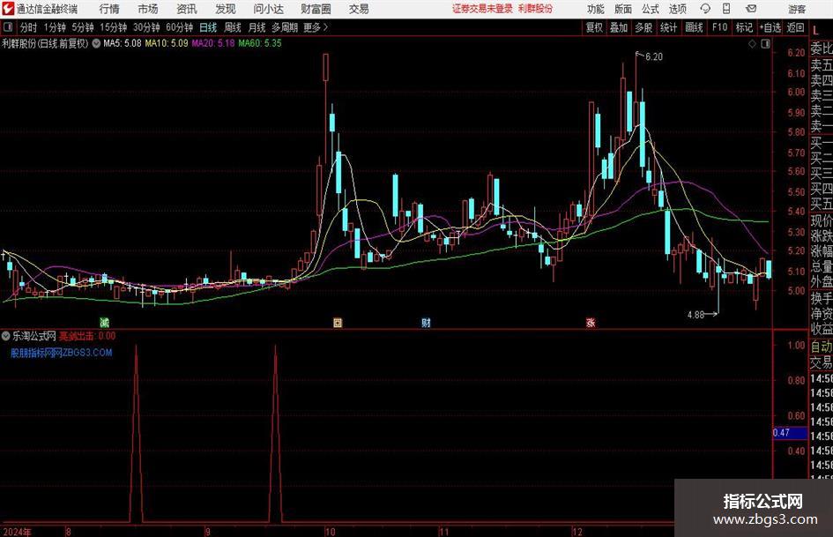Open the F10 company info button
This screenshot has height=537, width=833.
[720, 27]
